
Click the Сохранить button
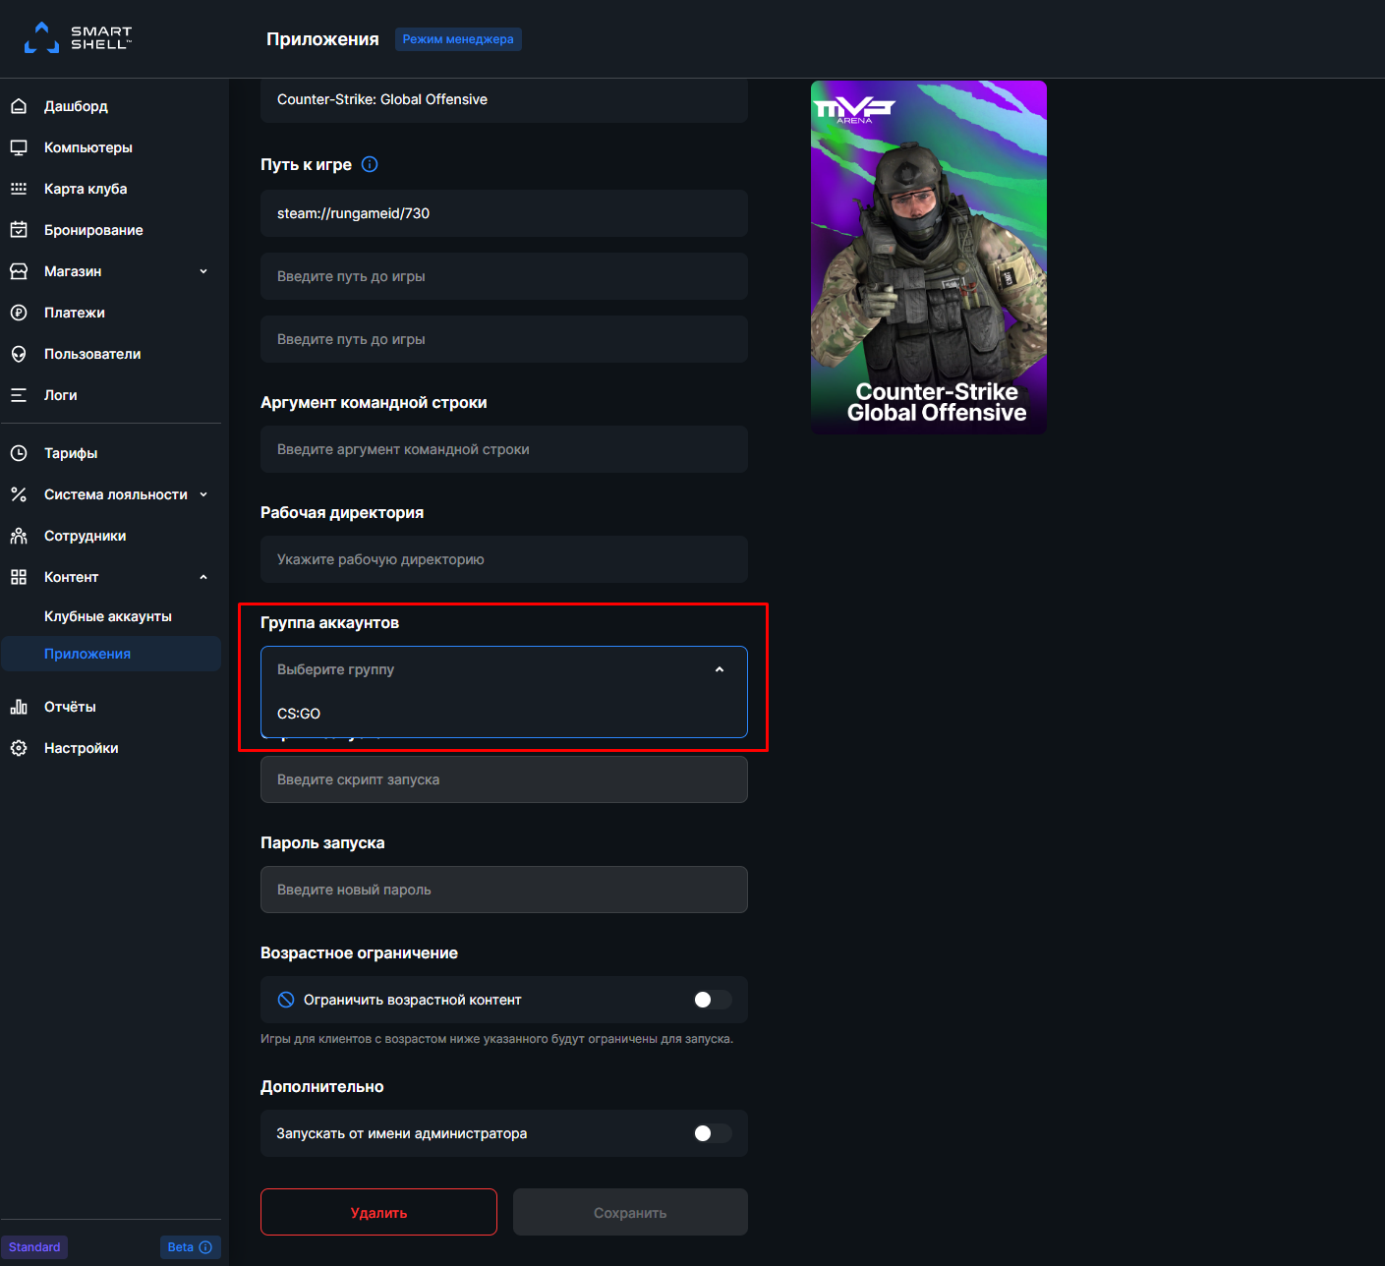click(630, 1212)
